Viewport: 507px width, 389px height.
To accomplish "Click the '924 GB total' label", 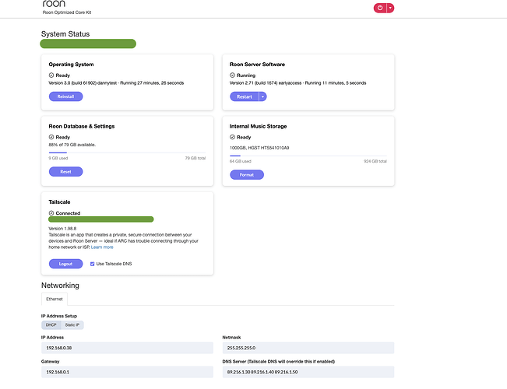I will pos(375,161).
